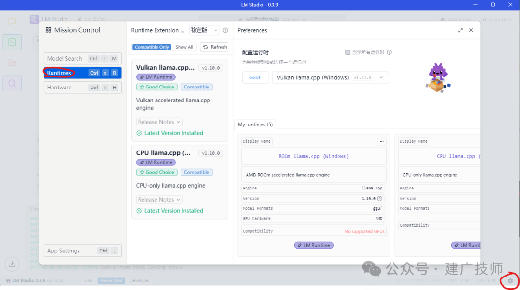The width and height of the screenshot is (520, 290).
Task: Click the settings gear in the status bar
Action: tap(510, 281)
